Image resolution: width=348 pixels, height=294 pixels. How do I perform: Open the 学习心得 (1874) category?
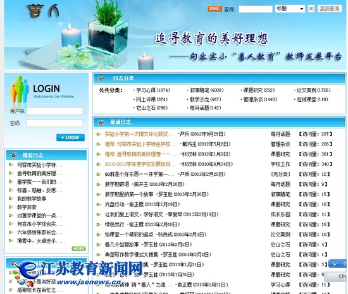click(x=153, y=90)
